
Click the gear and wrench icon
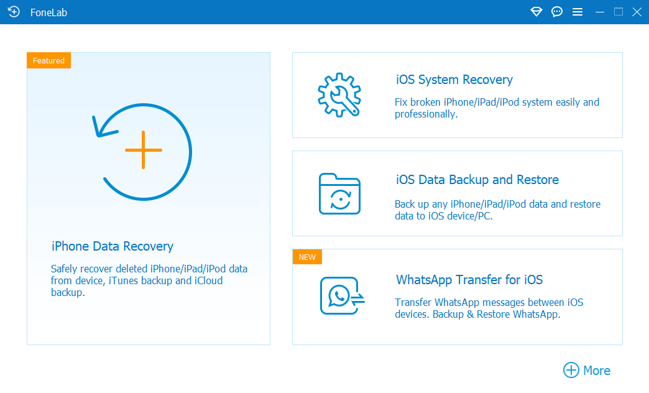click(x=338, y=95)
